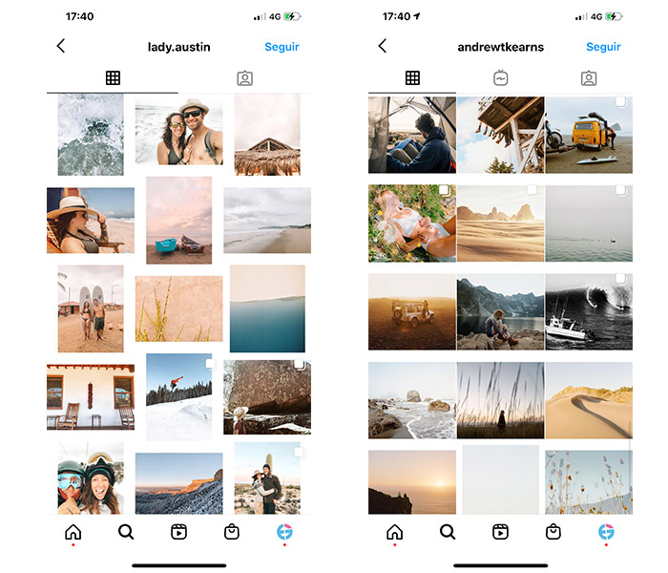Open snowy canyon sunset photo
668x573 pixels.
coord(179,483)
